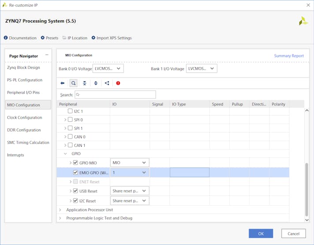Image resolution: width=314 pixels, height=245 pixels.
Task: Click the Peripheral column header
Action: (x=83, y=104)
